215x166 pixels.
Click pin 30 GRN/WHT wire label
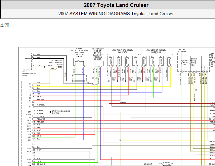click(41, 164)
